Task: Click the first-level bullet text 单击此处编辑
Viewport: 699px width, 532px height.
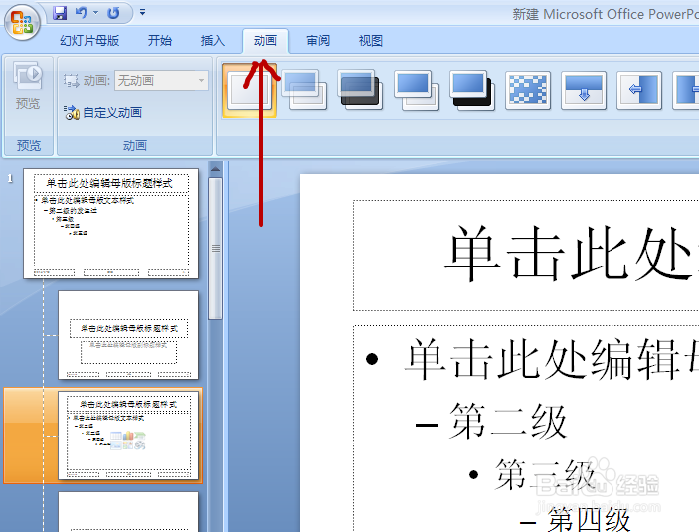Action: 542,359
